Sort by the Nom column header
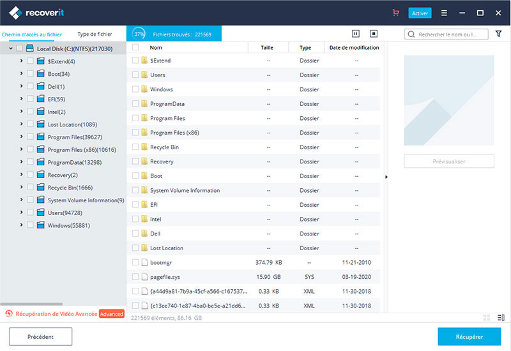The image size is (511, 351). coord(156,47)
